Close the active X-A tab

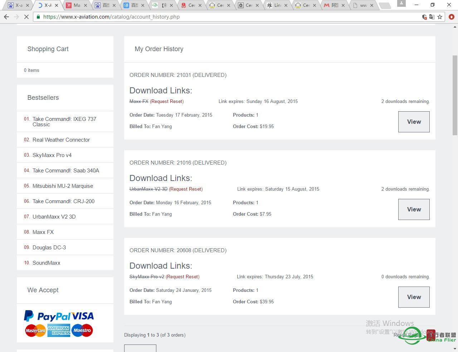click(x=57, y=5)
